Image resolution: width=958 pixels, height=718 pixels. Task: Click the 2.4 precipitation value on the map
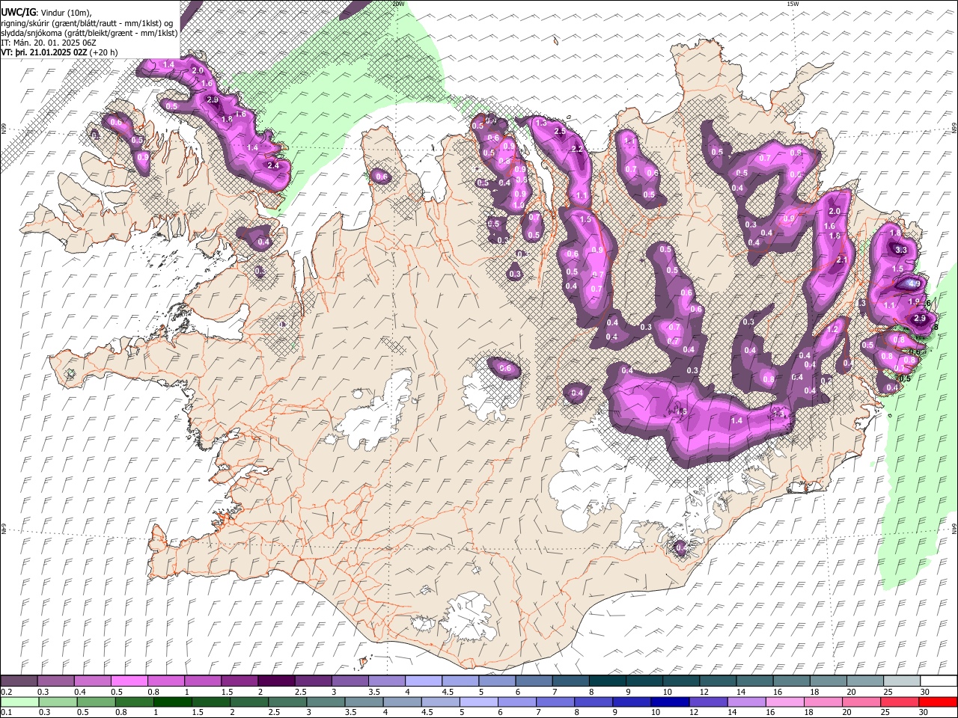click(272, 165)
